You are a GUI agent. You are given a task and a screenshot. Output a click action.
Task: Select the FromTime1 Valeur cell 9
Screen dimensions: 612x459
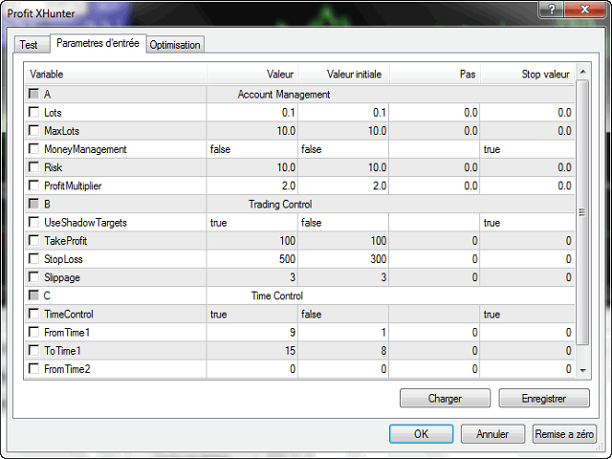pos(252,333)
